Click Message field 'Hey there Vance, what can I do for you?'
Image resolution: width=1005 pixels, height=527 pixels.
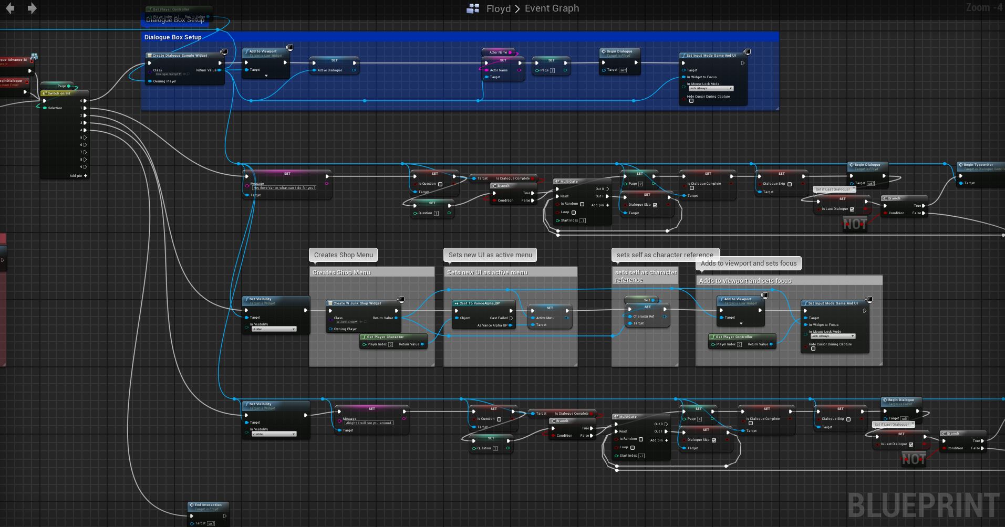[x=284, y=188]
